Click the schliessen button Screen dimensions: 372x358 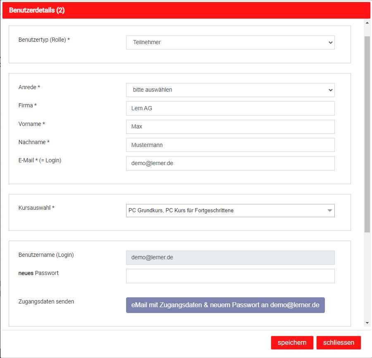[x=339, y=343]
